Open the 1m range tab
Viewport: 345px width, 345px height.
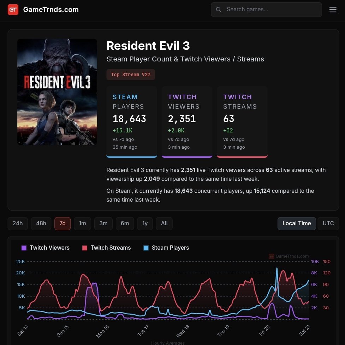pyautogui.click(x=82, y=223)
